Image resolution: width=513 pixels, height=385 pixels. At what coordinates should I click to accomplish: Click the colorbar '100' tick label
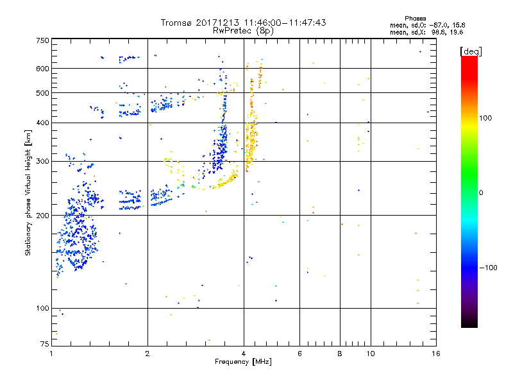coord(485,118)
